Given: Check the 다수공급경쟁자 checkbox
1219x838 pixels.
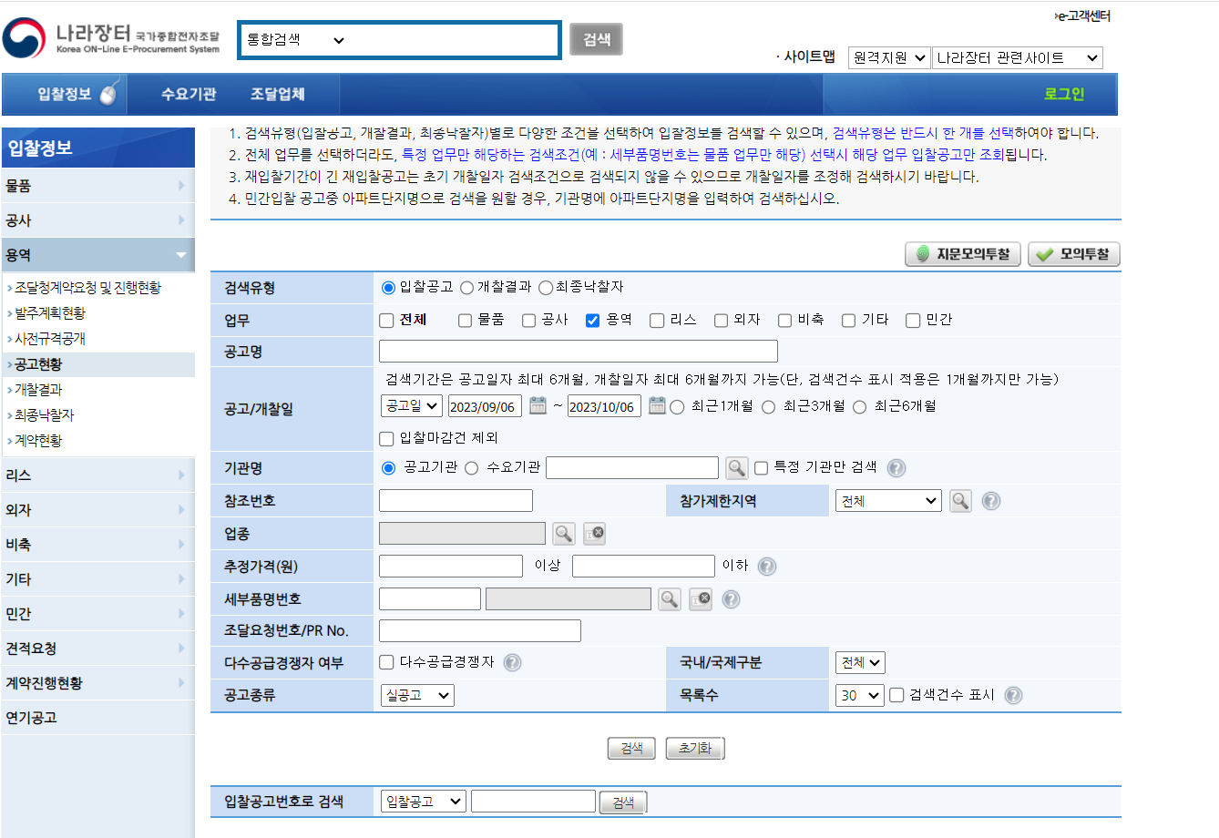Looking at the screenshot, I should tap(385, 662).
